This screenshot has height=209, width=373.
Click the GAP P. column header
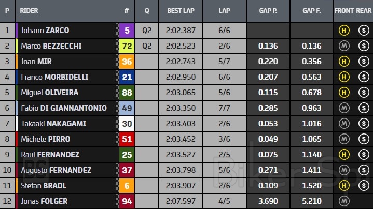(x=268, y=10)
